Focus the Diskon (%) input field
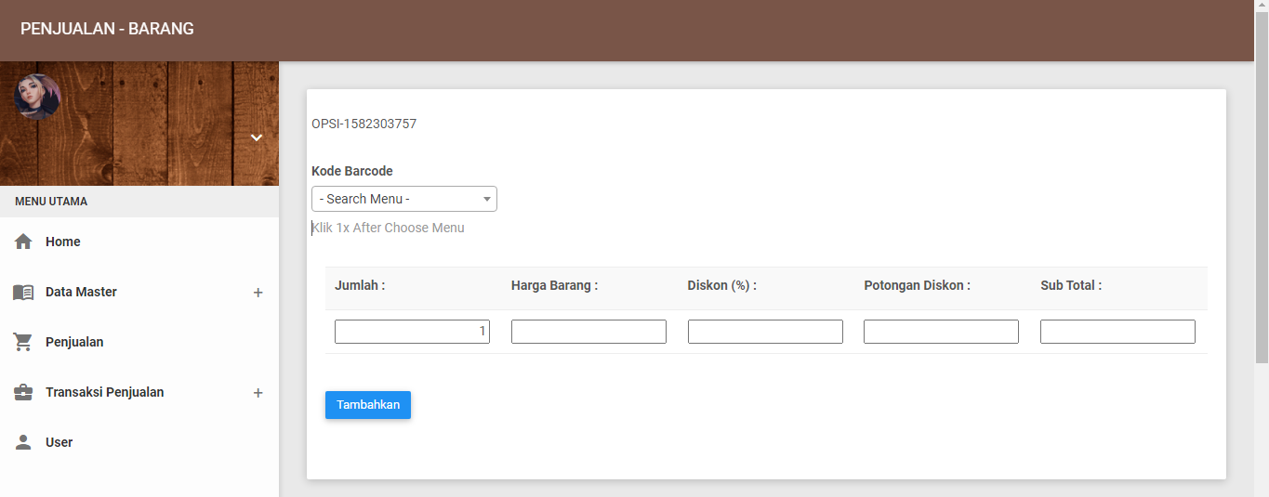 click(x=765, y=332)
